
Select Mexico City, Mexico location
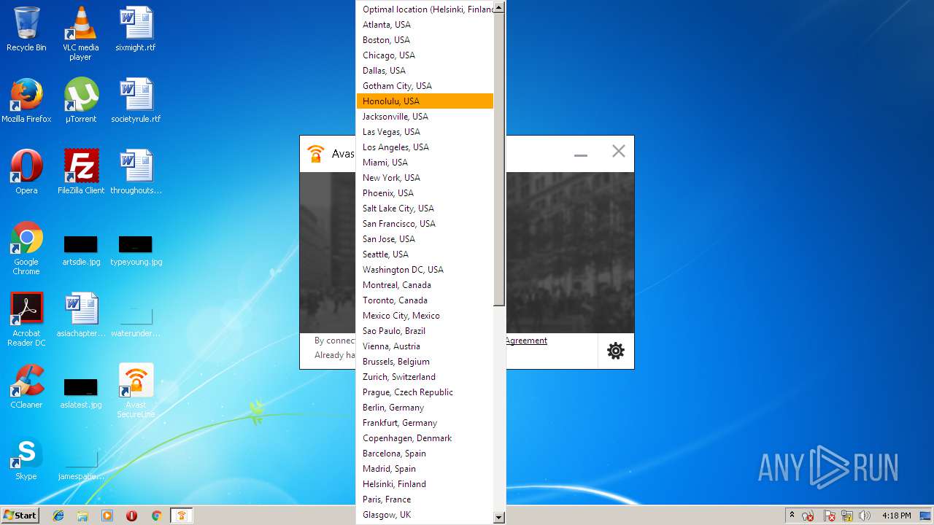425,316
